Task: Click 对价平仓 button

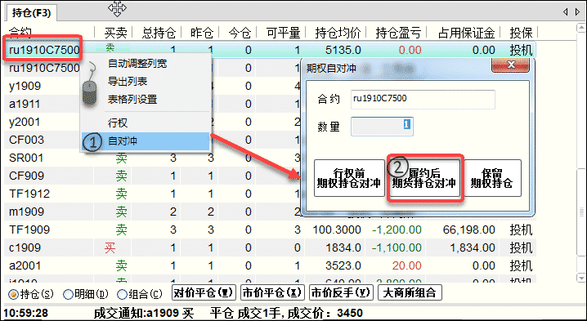Action: coord(204,292)
